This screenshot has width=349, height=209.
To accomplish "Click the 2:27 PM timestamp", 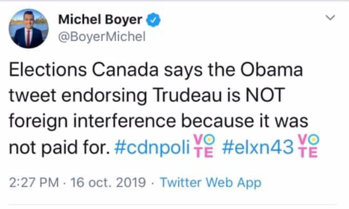I will (34, 182).
